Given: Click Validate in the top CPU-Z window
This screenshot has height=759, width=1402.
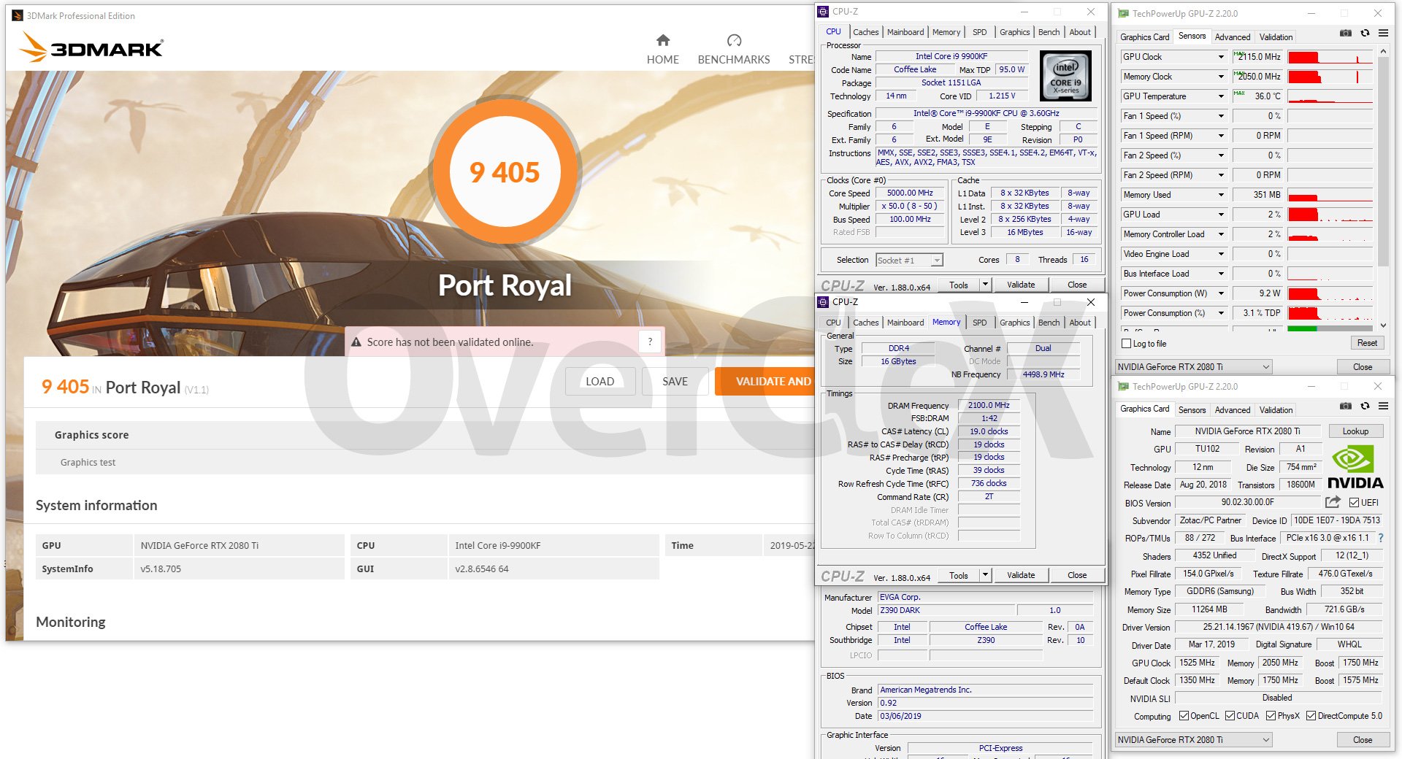Looking at the screenshot, I should (x=1020, y=285).
